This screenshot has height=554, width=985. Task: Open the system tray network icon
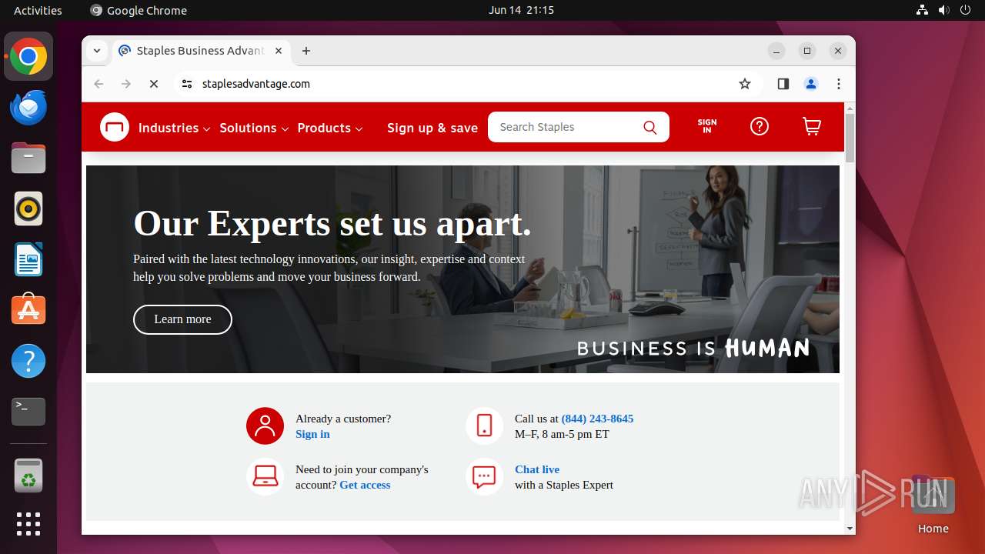pos(923,10)
